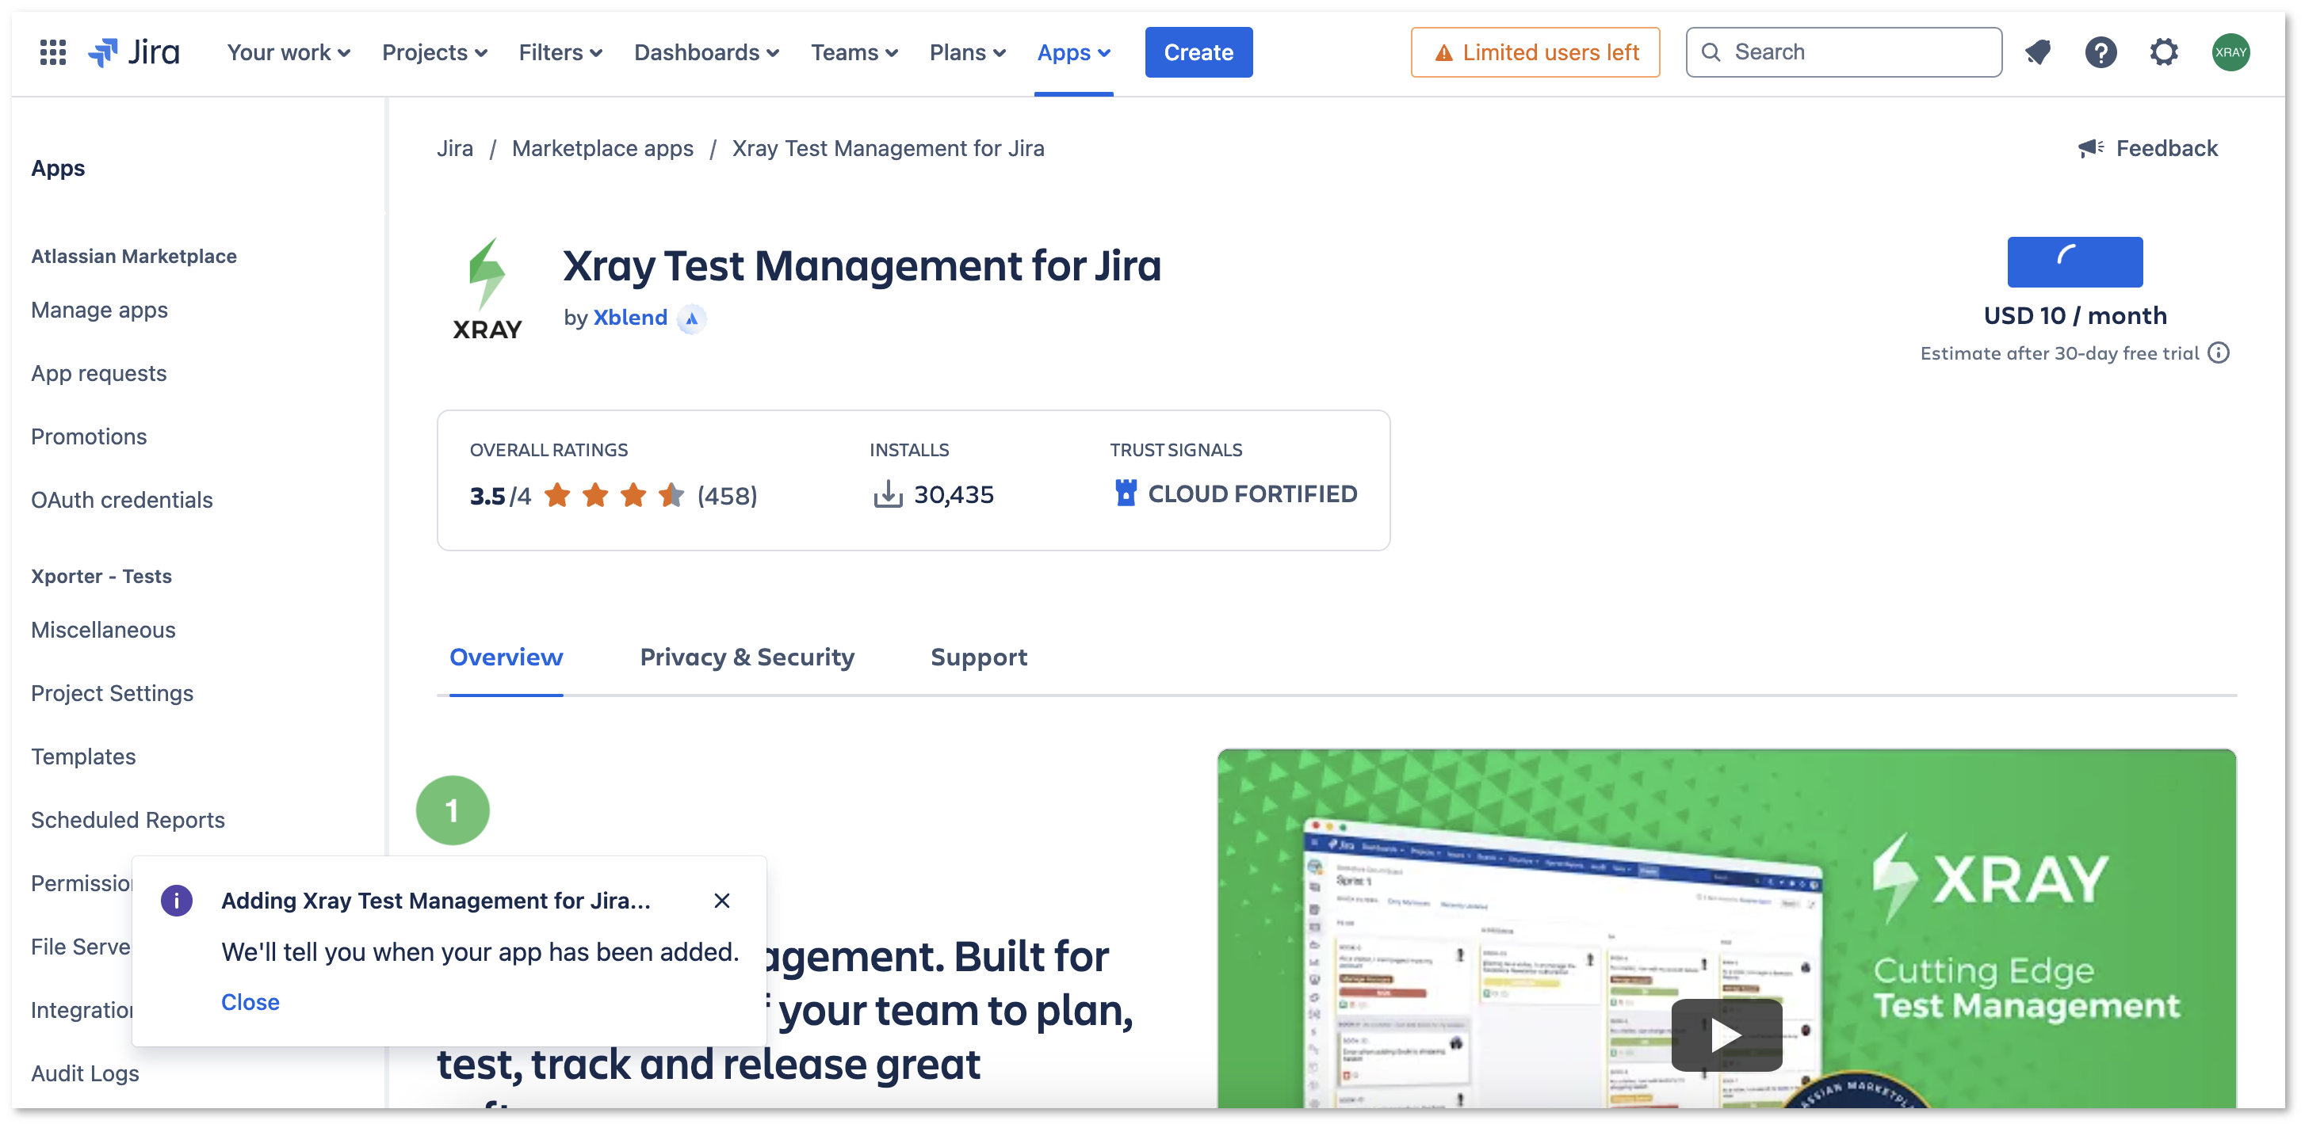This screenshot has height=1128, width=2305.
Task: Click the Close link in notification
Action: (x=250, y=1002)
